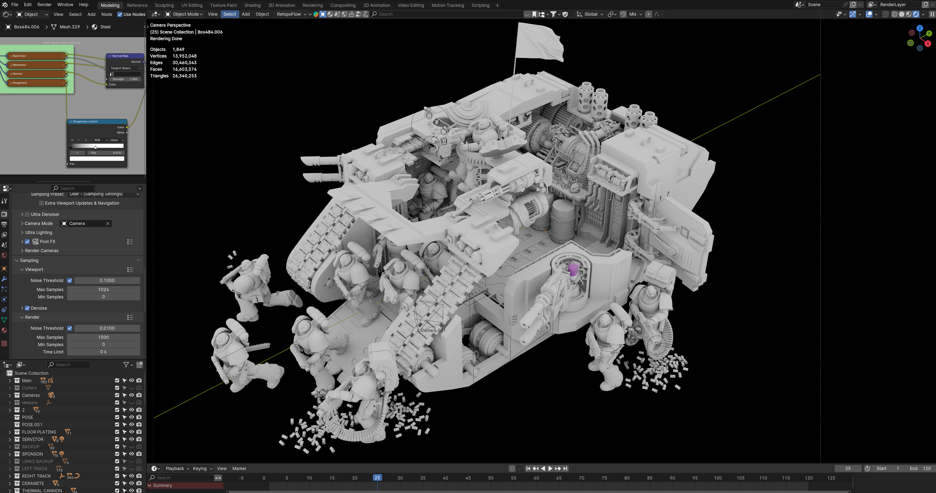This screenshot has width=936, height=493.
Task: Play the animation forward
Action: tap(550, 469)
